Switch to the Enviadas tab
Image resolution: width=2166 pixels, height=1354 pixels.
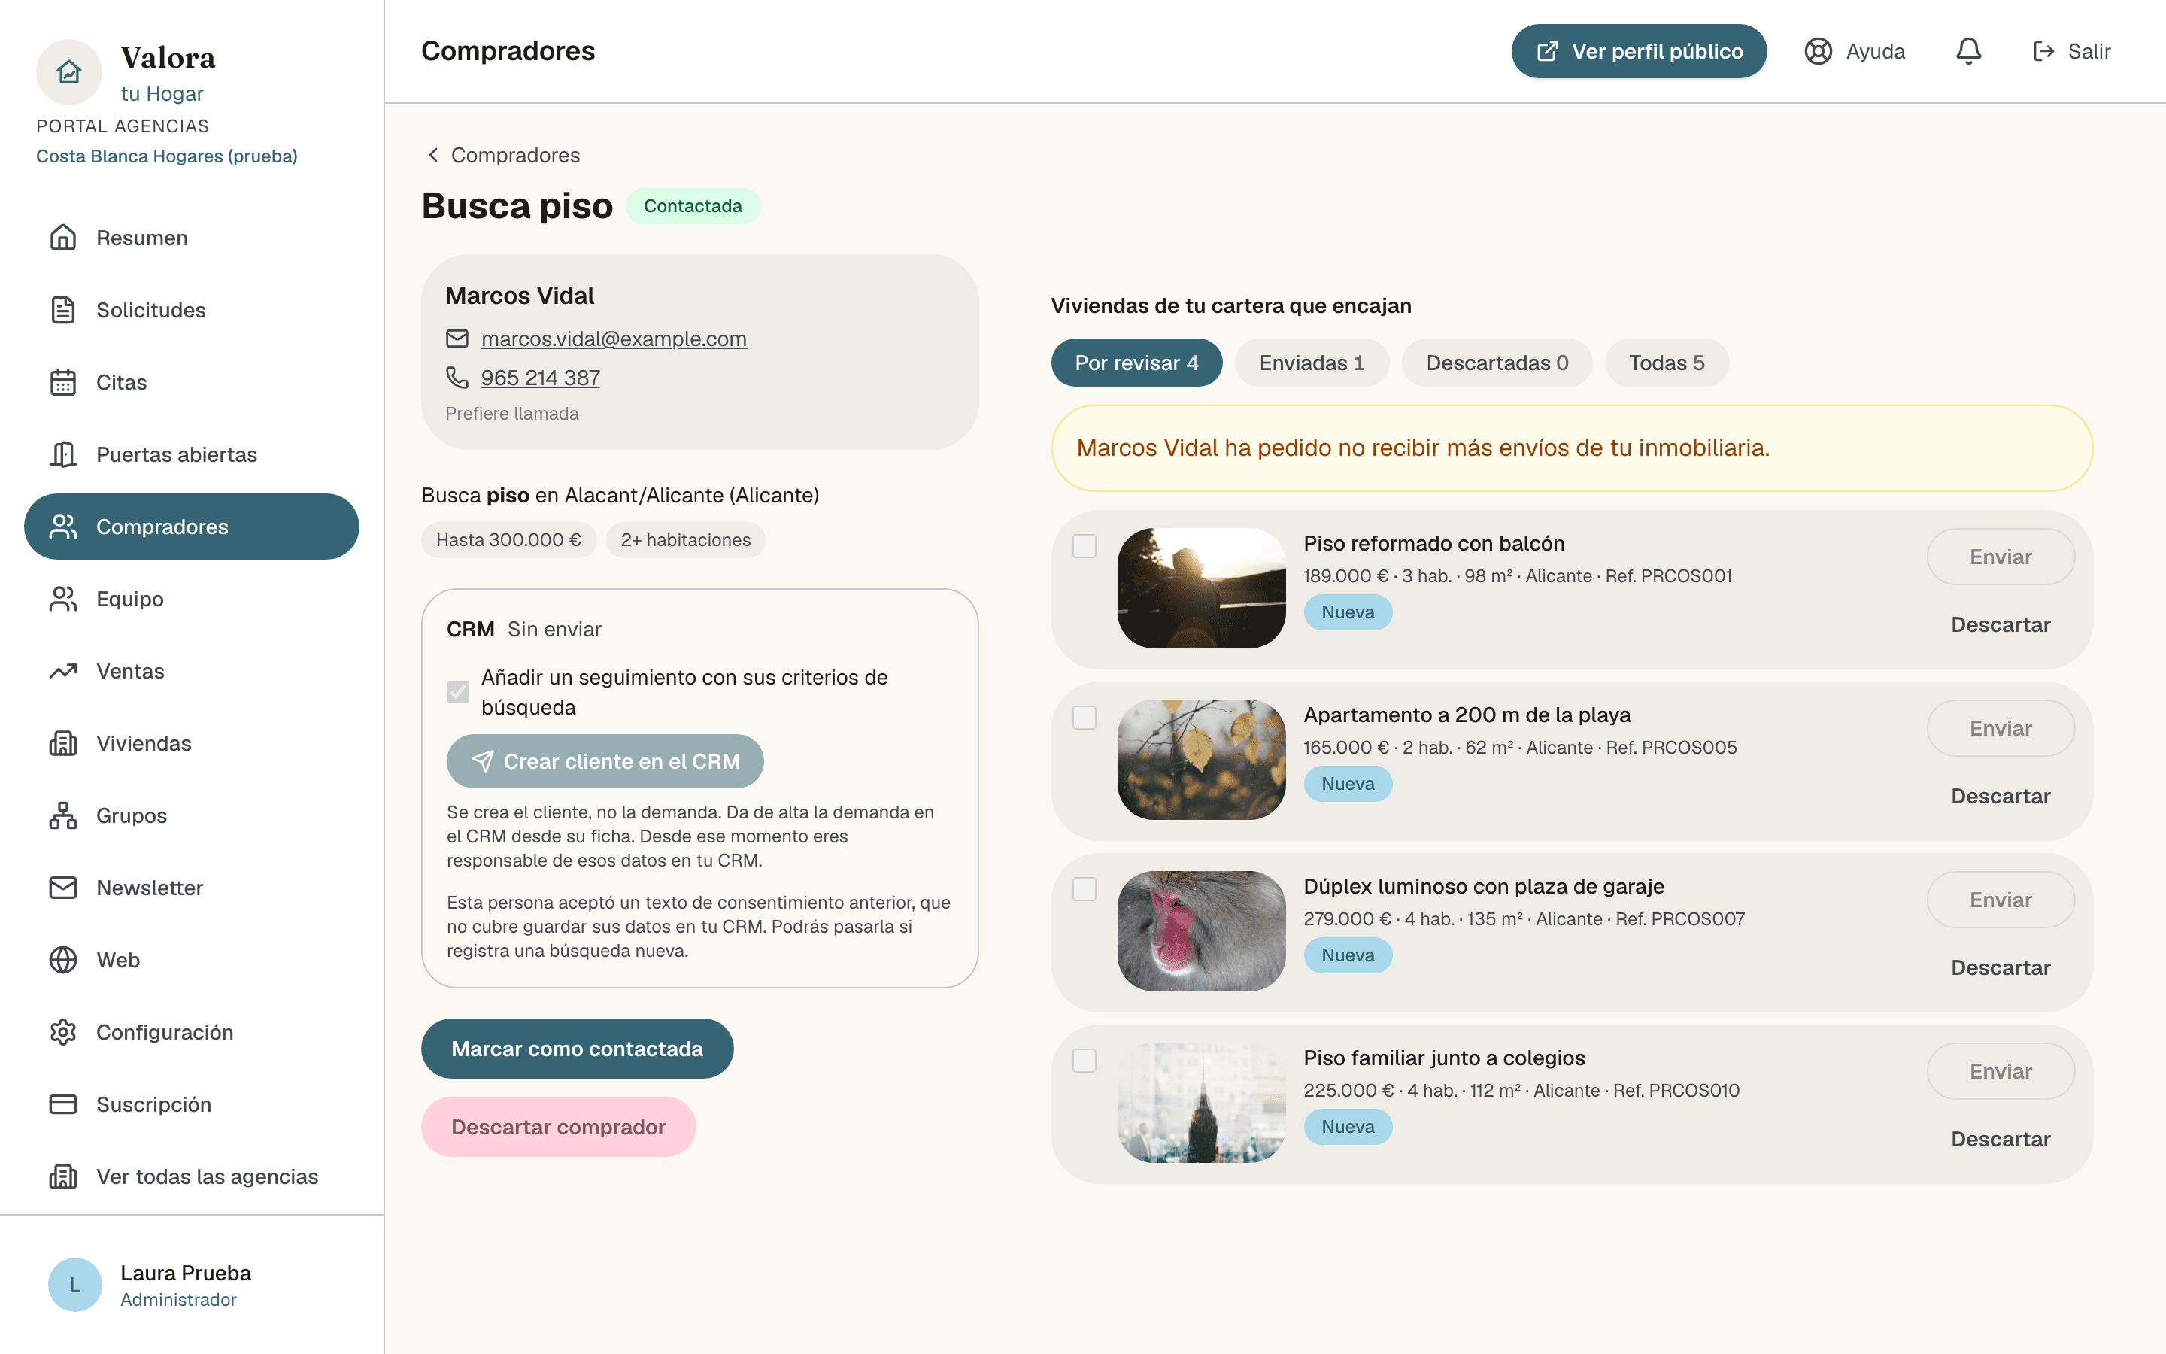coord(1311,363)
